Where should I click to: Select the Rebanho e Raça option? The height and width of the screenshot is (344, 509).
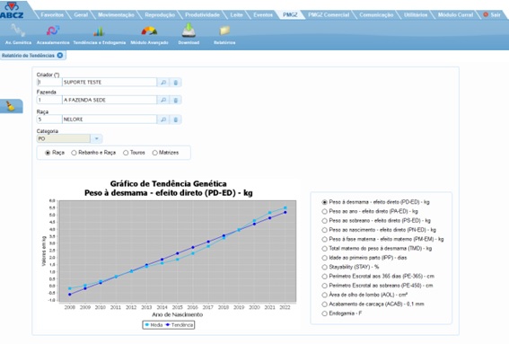coord(74,153)
